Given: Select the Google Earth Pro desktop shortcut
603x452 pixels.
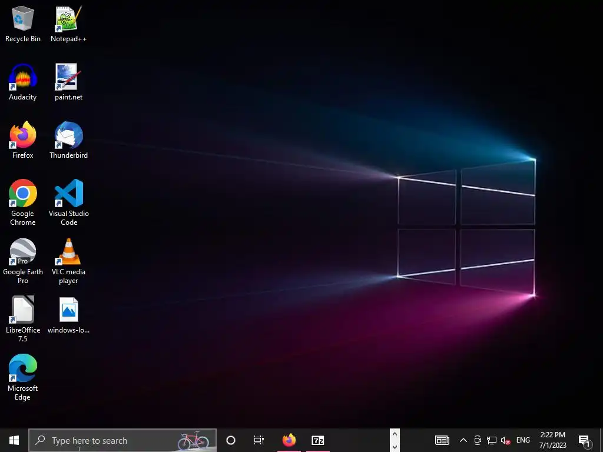Looking at the screenshot, I should 23,261.
